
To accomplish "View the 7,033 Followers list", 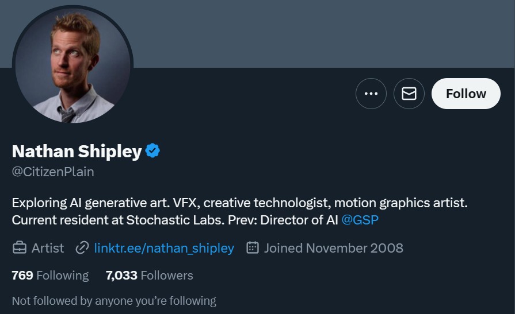I will [150, 276].
